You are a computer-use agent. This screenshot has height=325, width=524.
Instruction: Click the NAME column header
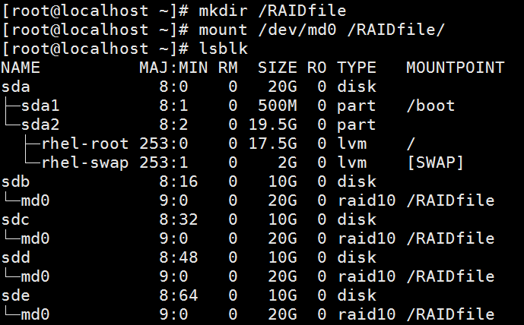pos(21,68)
